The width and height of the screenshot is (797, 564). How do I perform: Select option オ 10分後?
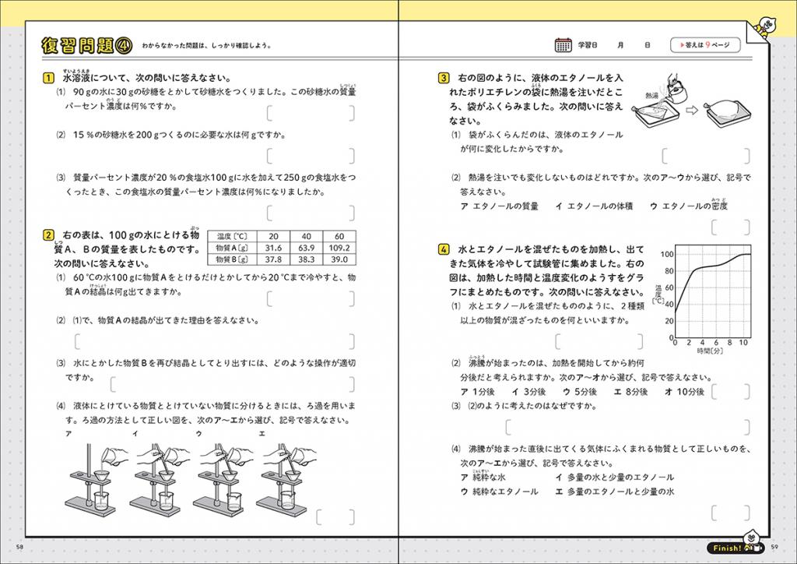point(685,392)
